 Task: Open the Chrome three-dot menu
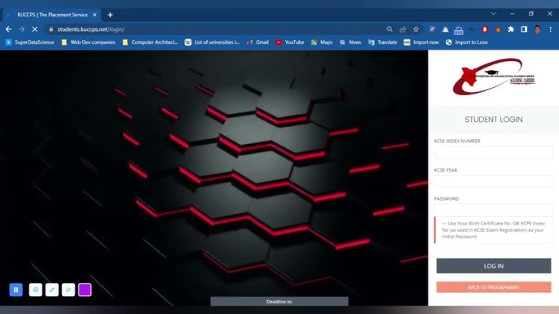(x=551, y=29)
